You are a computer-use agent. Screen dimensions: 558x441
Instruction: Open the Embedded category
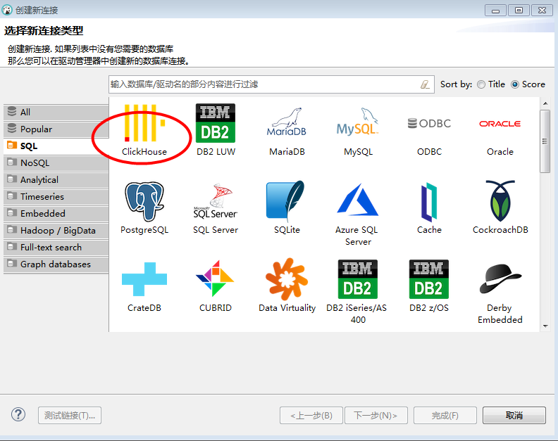click(56, 213)
